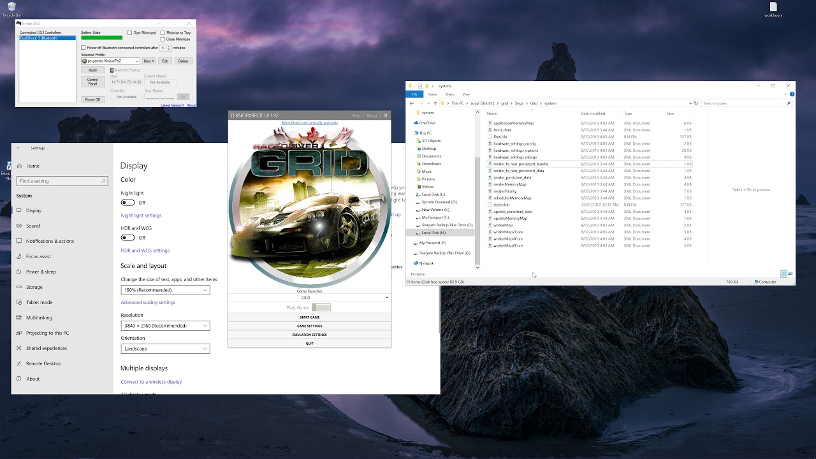Image resolution: width=816 pixels, height=459 pixels.
Task: Open Resolution dropdown 3840 × 2160
Action: [165, 326]
